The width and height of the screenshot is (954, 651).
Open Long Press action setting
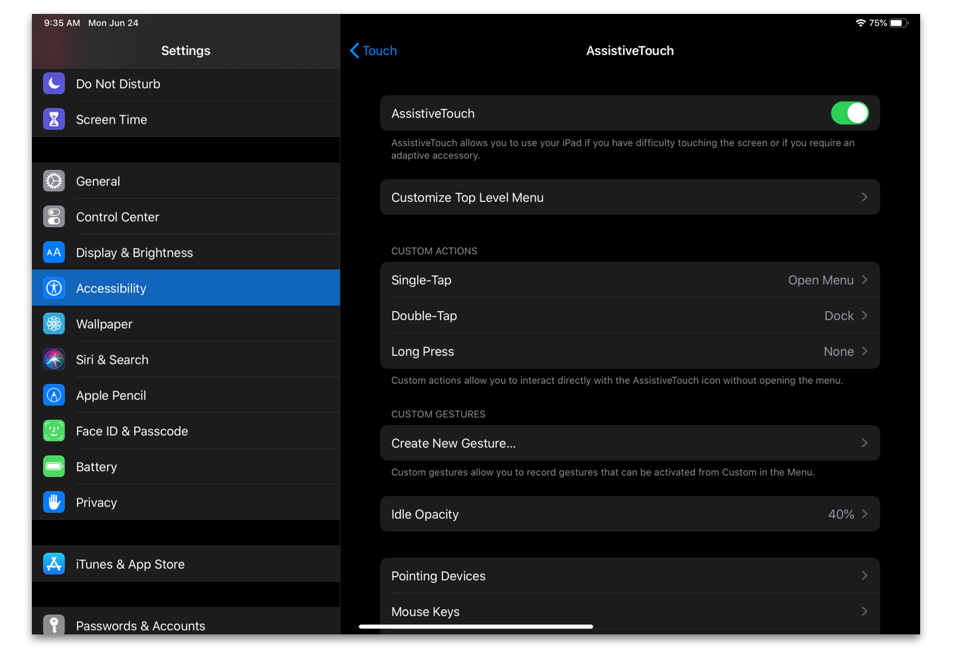(629, 351)
